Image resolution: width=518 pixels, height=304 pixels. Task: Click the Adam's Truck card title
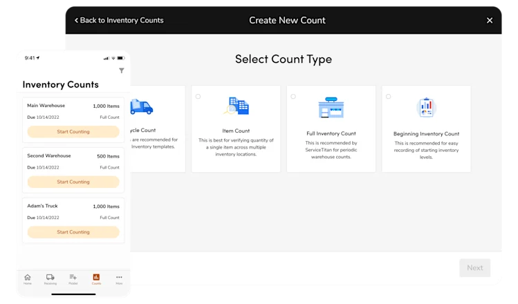42,206
